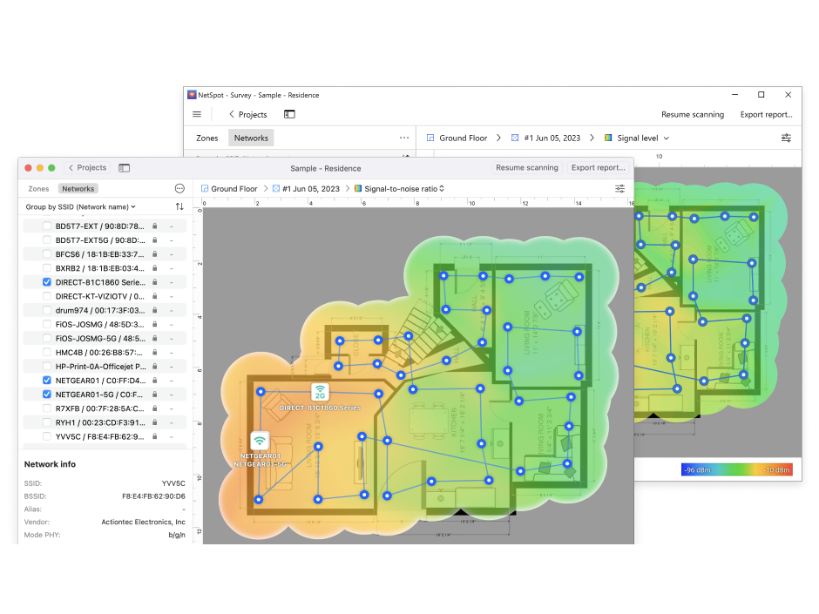The width and height of the screenshot is (819, 614).
Task: Select Networks tab in Mac sidebar
Action: tap(78, 188)
